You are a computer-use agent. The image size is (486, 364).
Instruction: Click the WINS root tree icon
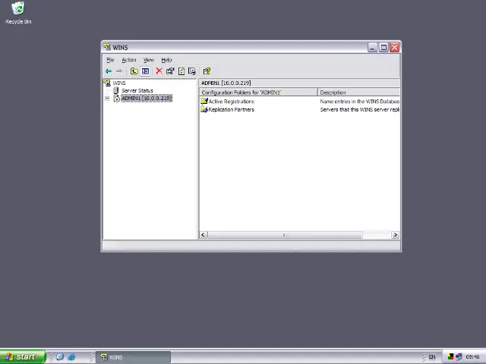point(107,83)
